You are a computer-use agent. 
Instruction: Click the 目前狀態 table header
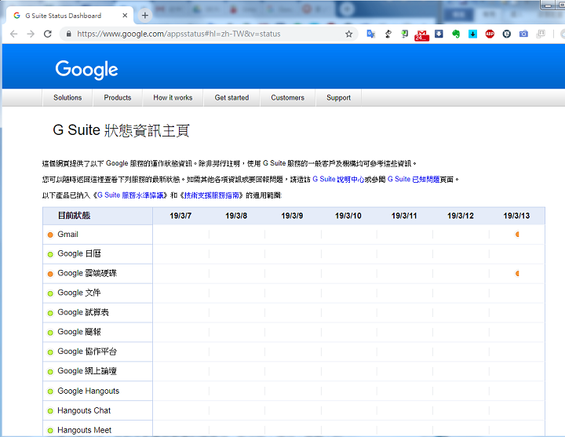click(75, 216)
